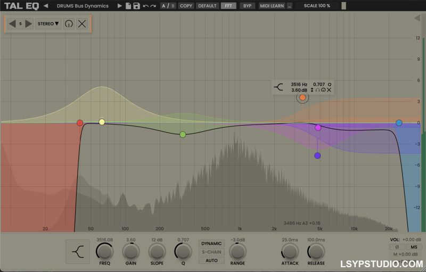Click the 100.0ms value above RELEASE
Screen dimensions: 426x272
coord(316,240)
